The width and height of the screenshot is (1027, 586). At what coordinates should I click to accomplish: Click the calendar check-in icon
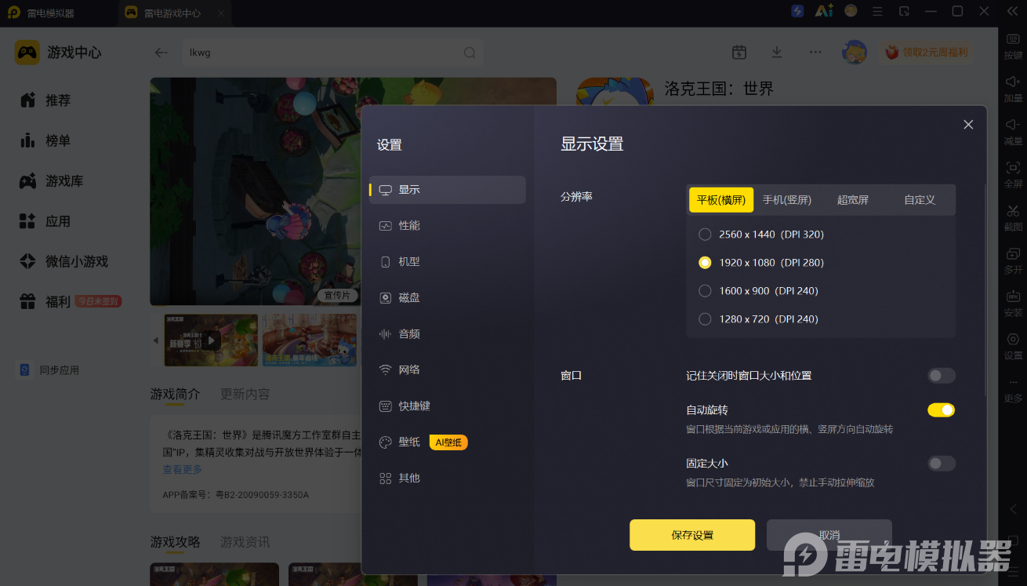[738, 52]
